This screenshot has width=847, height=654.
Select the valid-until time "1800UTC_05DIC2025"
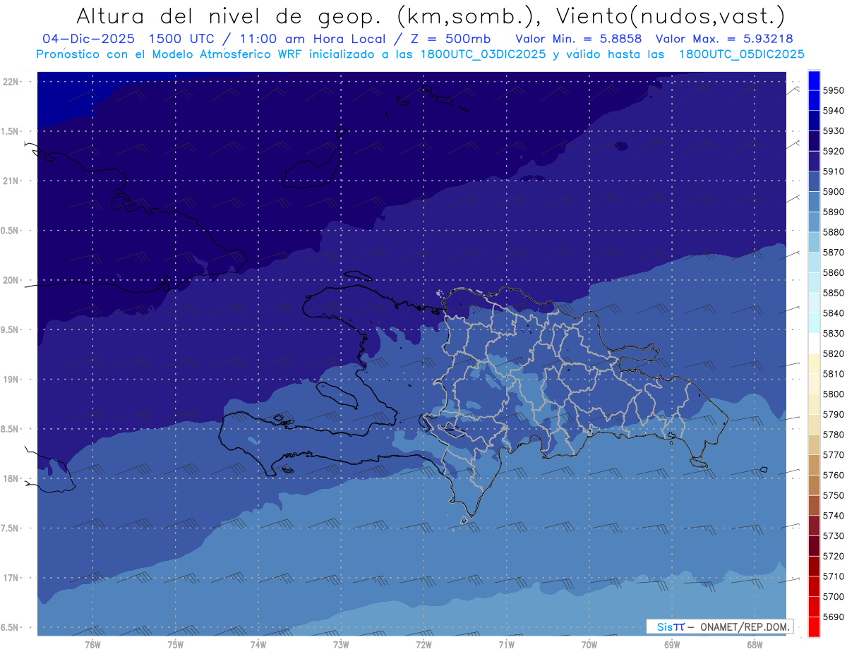point(741,54)
